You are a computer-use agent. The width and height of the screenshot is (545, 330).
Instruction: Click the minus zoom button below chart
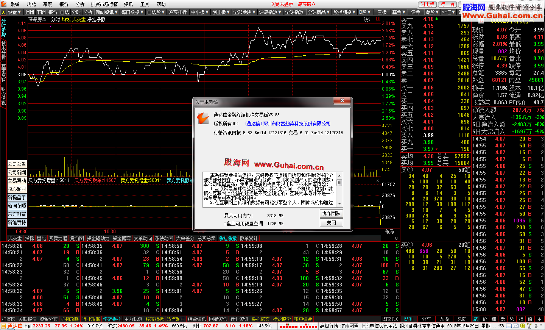pos(390,238)
